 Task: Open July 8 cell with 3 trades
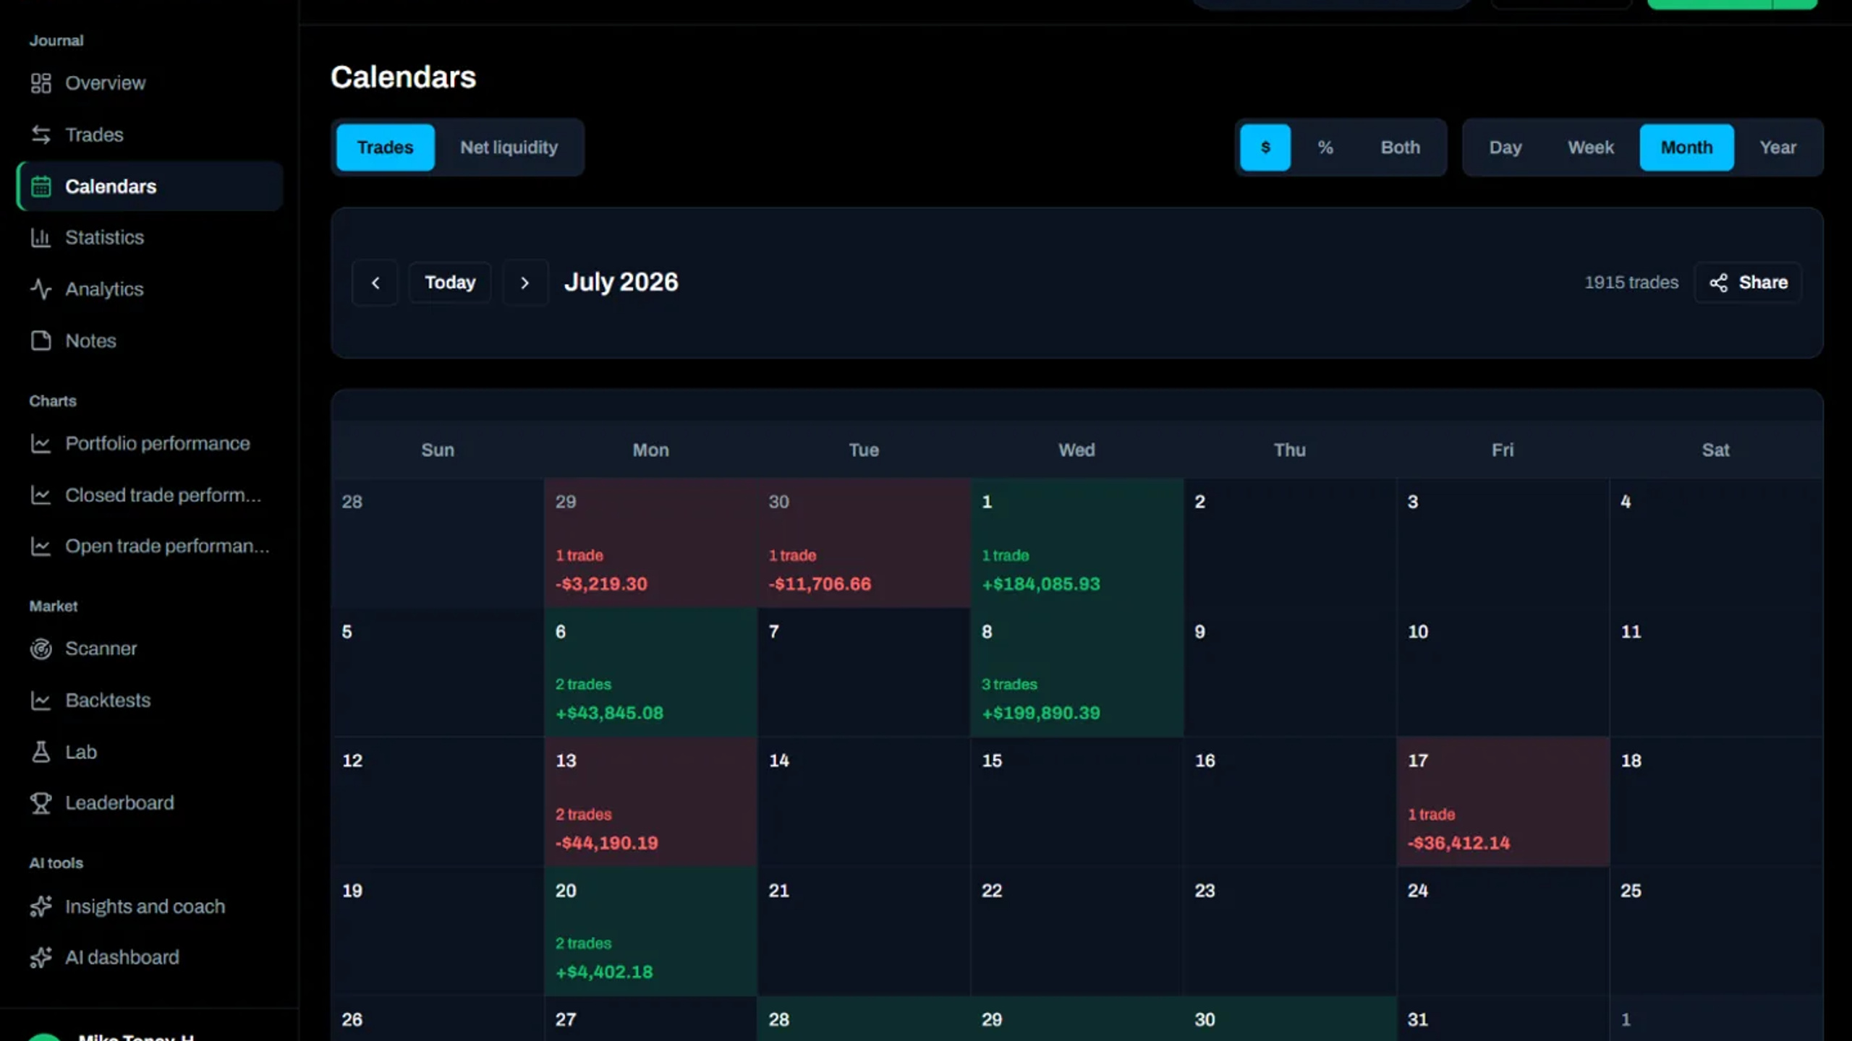pos(1076,672)
